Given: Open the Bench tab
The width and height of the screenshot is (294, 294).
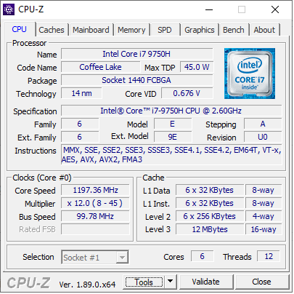Looking at the screenshot, I should point(234,30).
